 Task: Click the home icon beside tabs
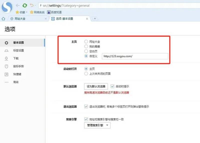click(x=3, y=19)
